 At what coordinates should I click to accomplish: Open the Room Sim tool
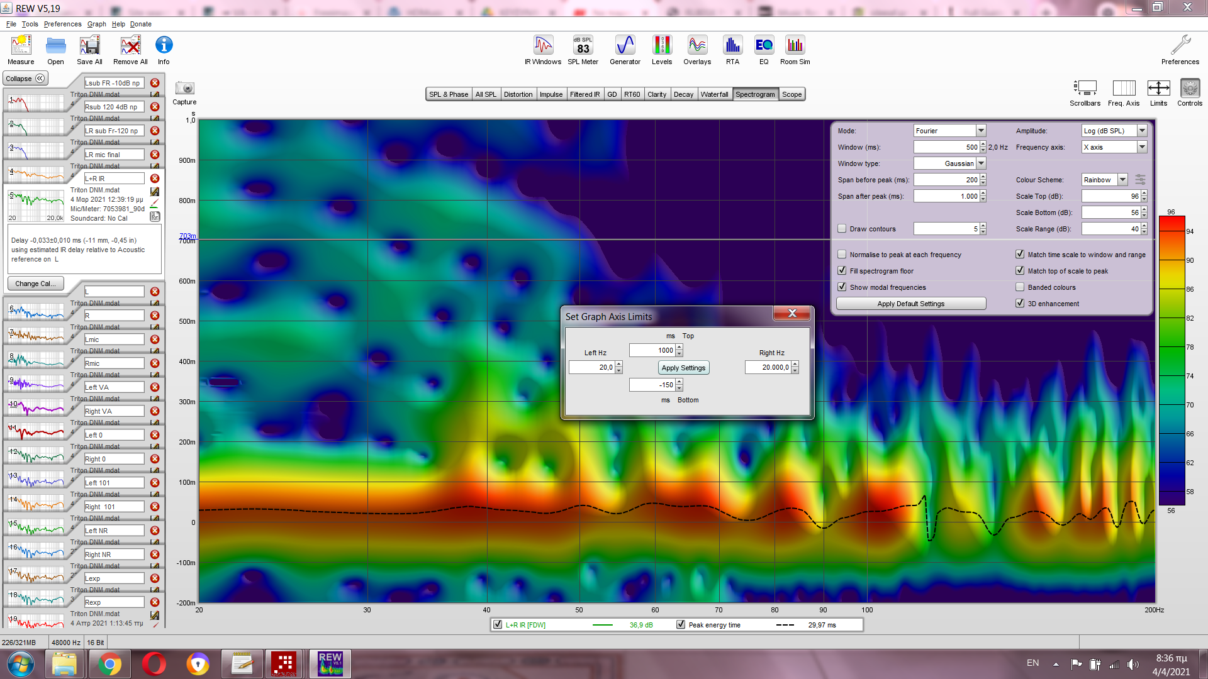pos(795,50)
